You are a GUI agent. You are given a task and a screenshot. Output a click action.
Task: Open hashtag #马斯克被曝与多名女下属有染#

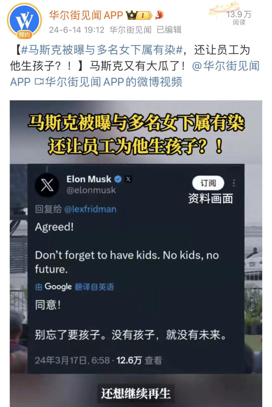click(102, 50)
